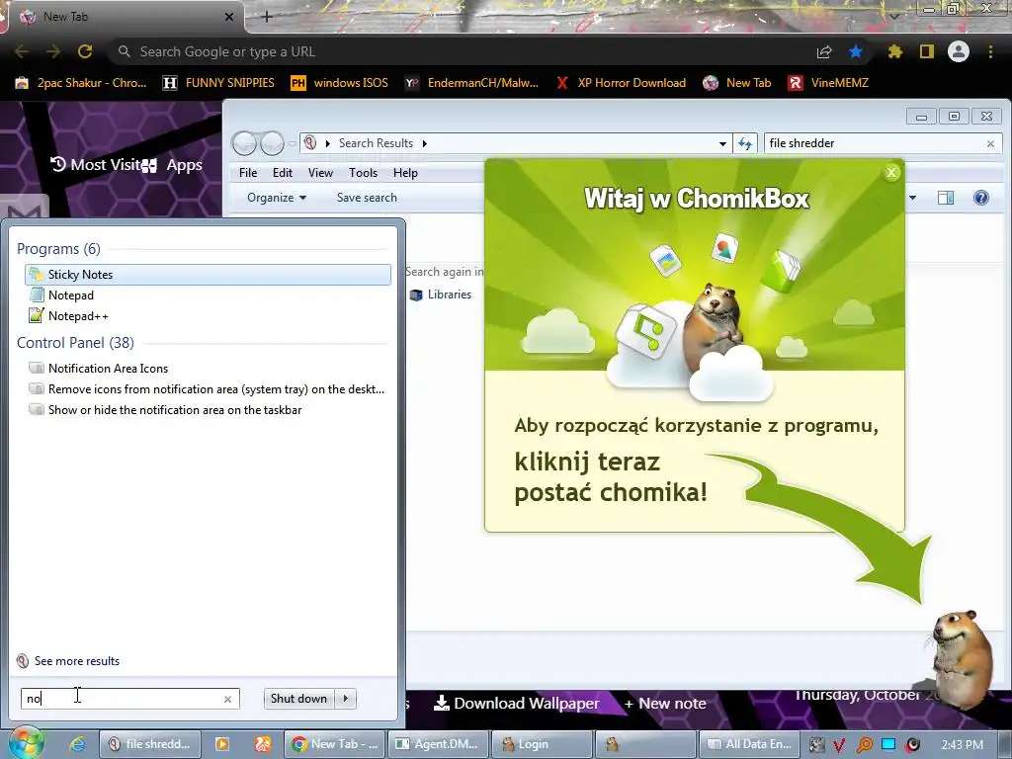1012x759 pixels.
Task: Open windows ISOS bookmark
Action: tap(340, 83)
